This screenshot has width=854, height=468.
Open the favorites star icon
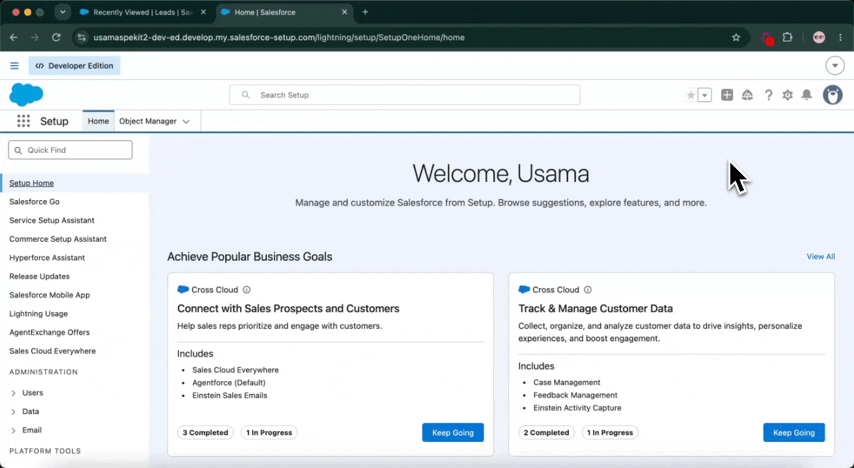point(691,95)
